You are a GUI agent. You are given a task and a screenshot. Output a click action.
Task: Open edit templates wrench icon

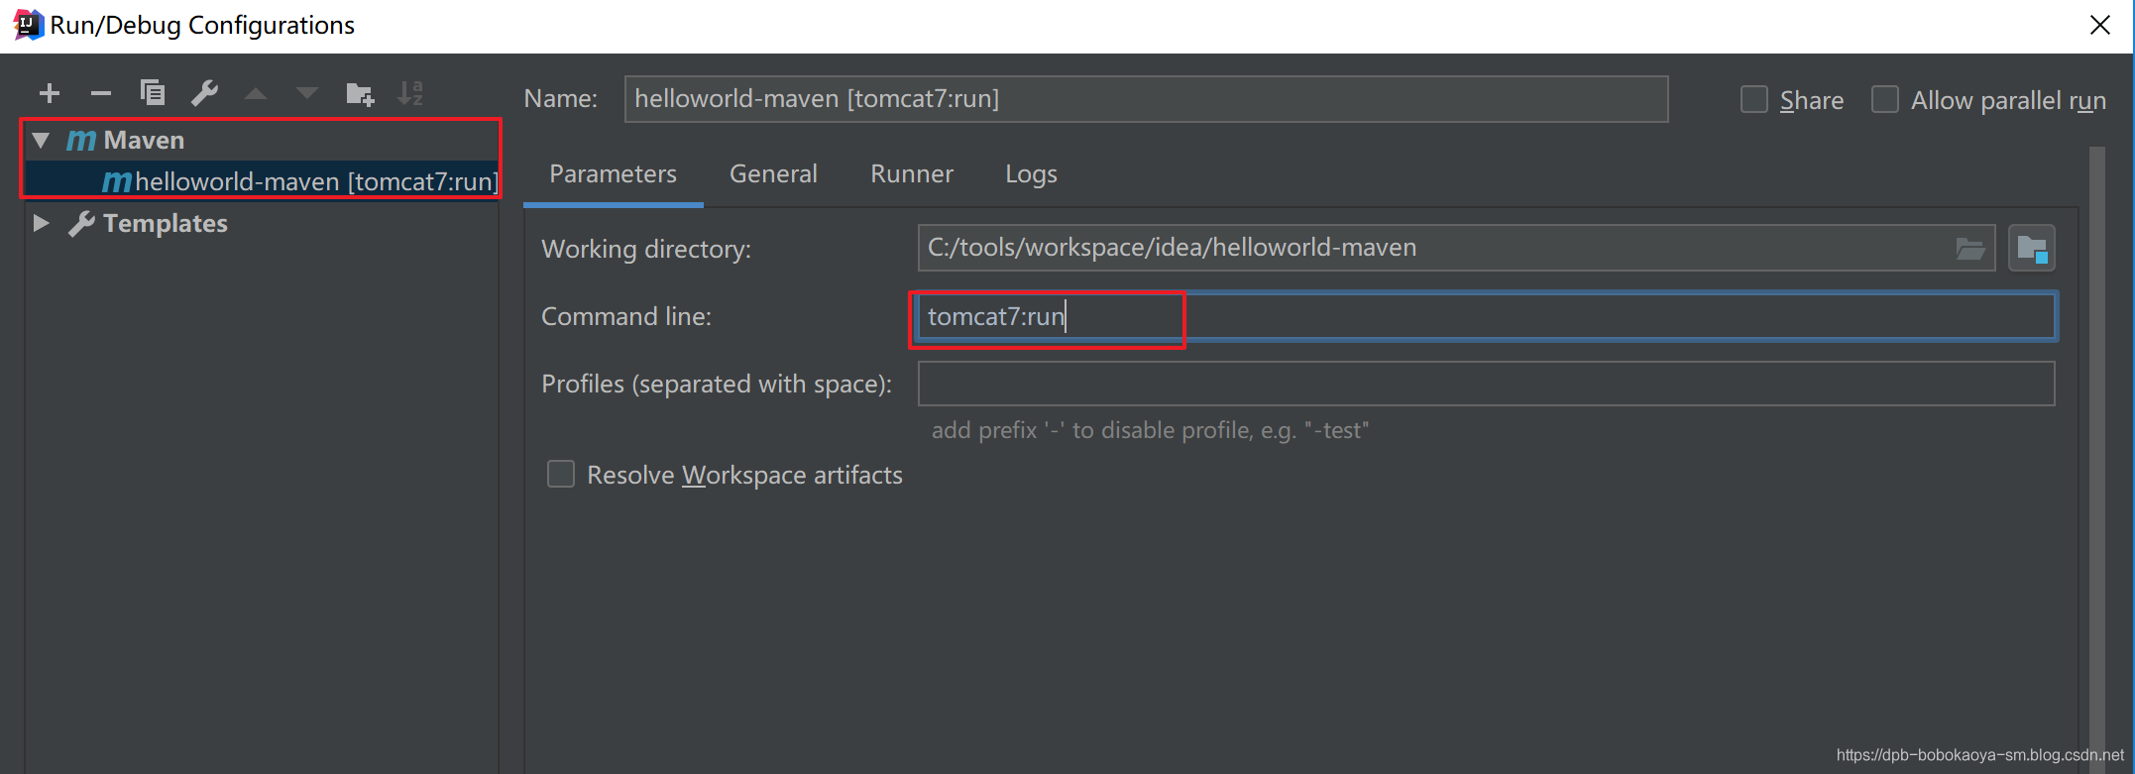[204, 93]
